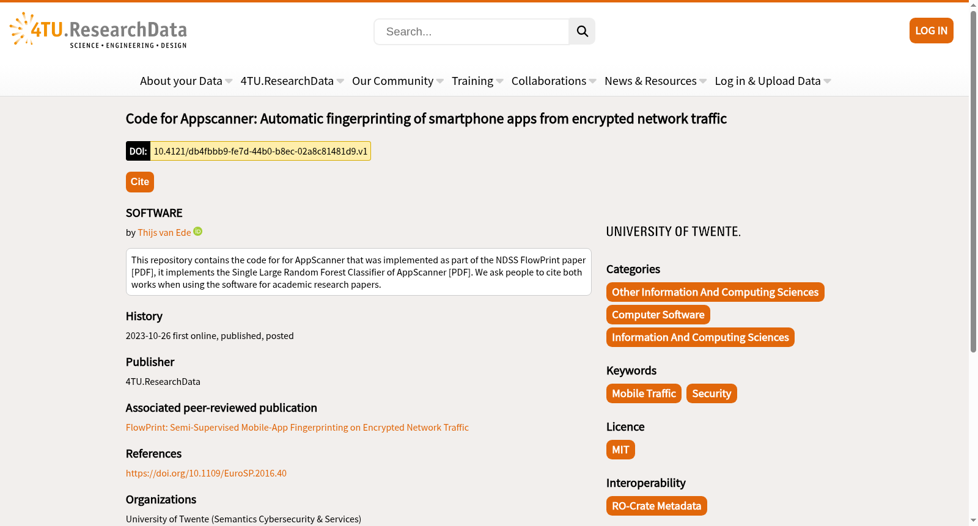Click the scrollbar down arrow
The width and height of the screenshot is (978, 526).
click(x=973, y=521)
